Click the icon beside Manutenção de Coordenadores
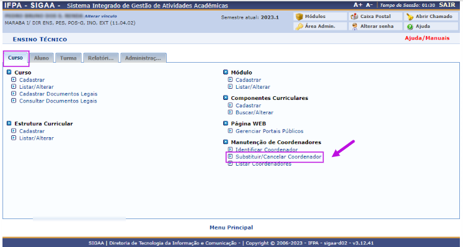This screenshot has width=463, height=247. coord(226,141)
